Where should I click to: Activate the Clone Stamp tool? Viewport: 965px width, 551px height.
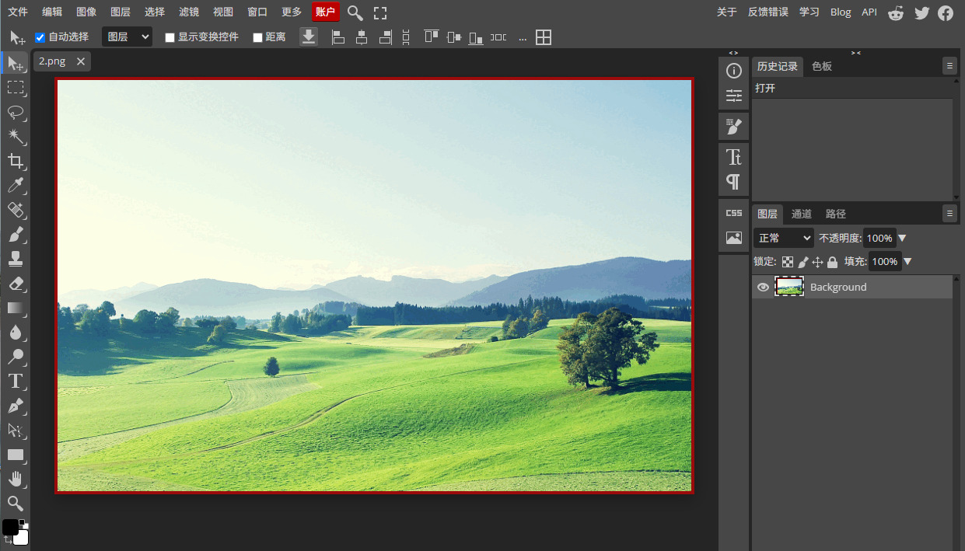pyautogui.click(x=16, y=259)
